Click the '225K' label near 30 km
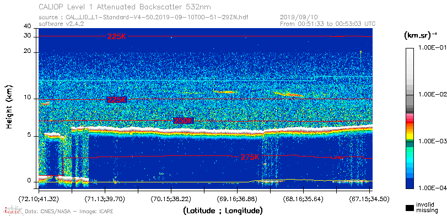The height and width of the screenshot is (216, 447). 116,36
